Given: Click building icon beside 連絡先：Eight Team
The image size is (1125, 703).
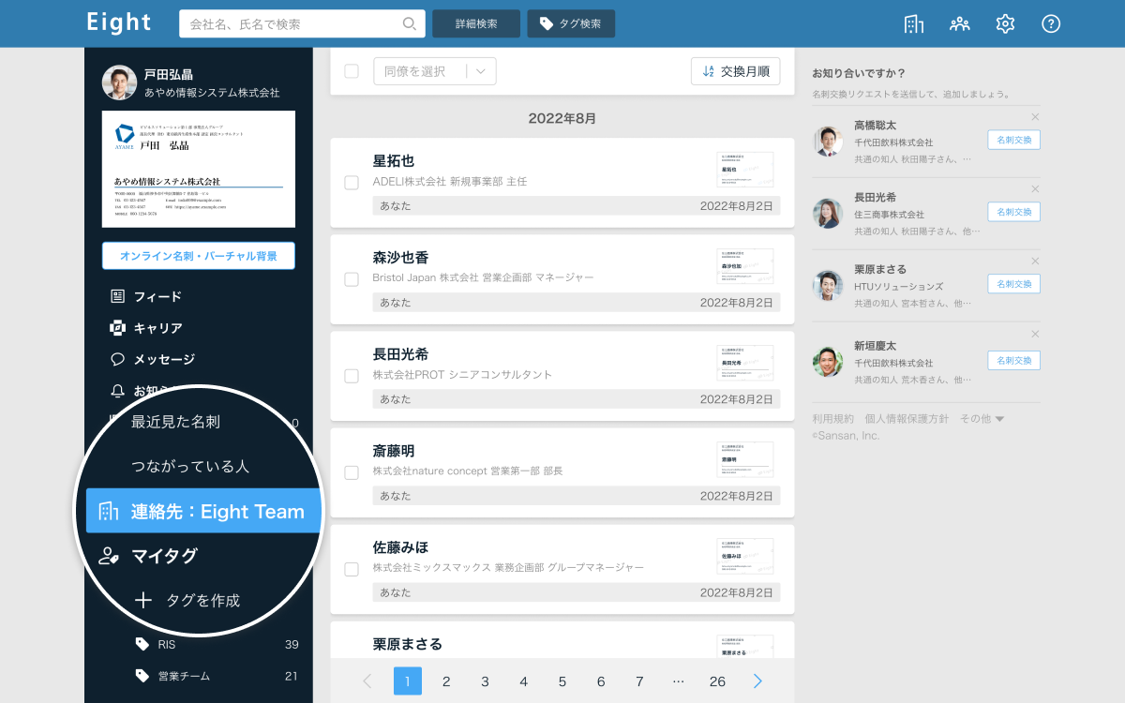Looking at the screenshot, I should coord(109,511).
